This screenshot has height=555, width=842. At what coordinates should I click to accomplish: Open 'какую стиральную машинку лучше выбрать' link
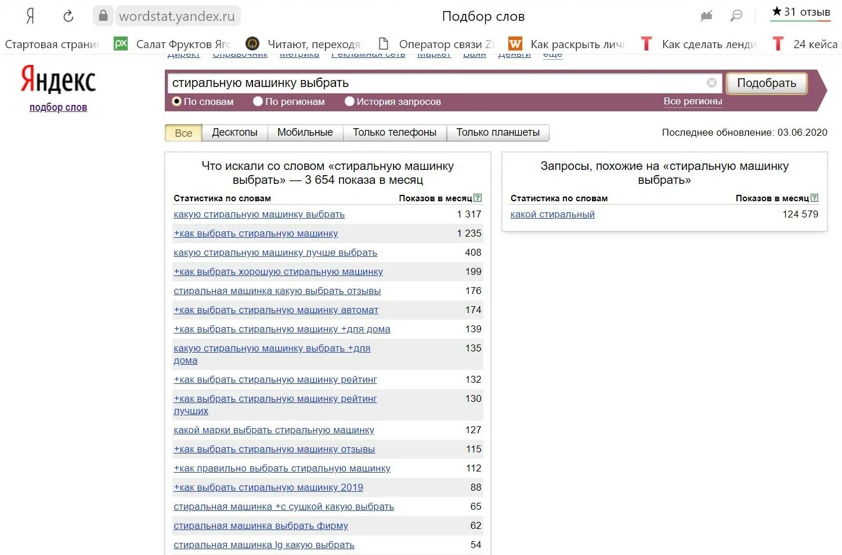click(275, 252)
